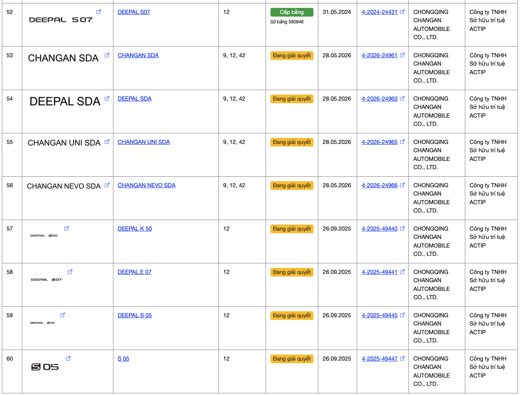
Task: Click the external-link icon after application 4-2026-24966
Action: tap(402, 185)
